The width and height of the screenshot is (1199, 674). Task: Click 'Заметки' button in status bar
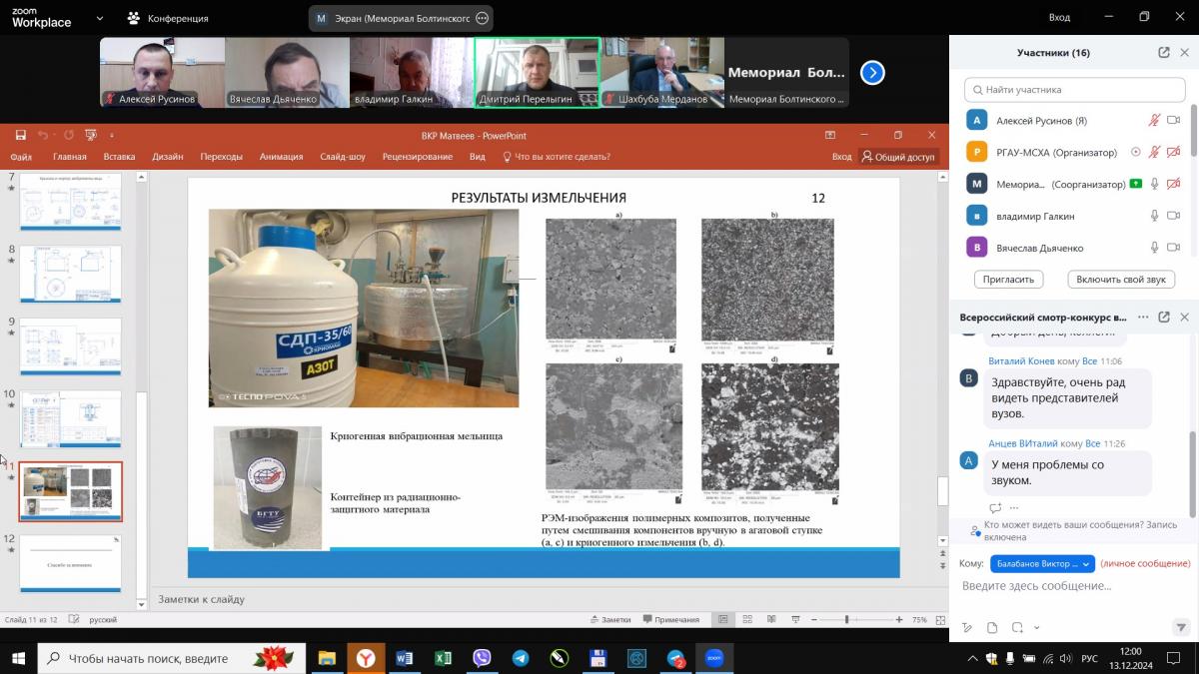pos(610,620)
